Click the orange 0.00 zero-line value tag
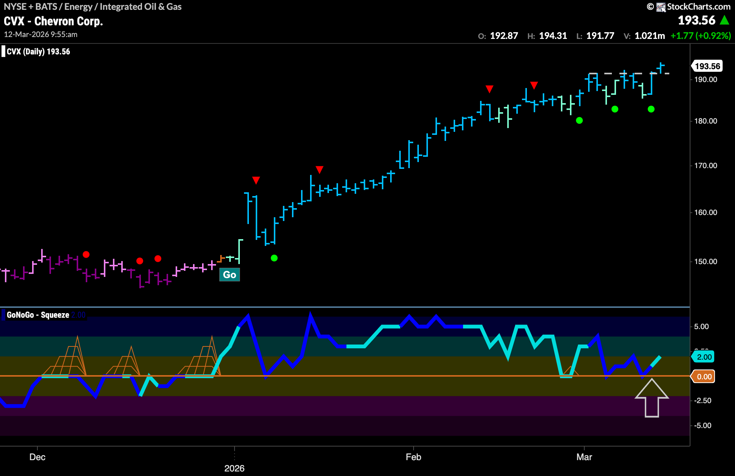Screen dimensions: 735x476 [704, 377]
